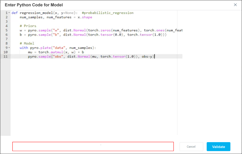Collapse the pyro.plate with-block fold arrow
This screenshot has width=242, height=154.
9,48
